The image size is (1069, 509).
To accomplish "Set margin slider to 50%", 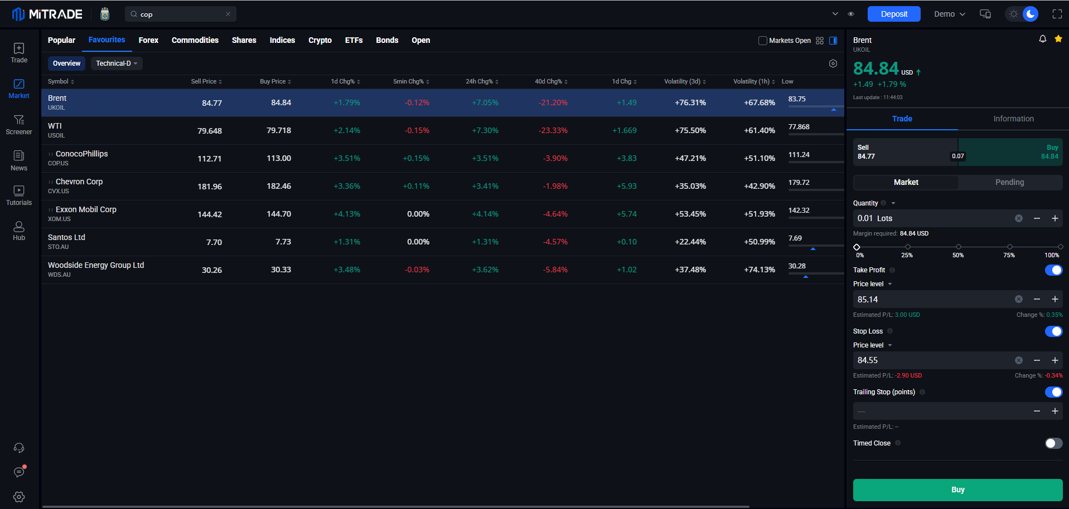I will 959,247.
